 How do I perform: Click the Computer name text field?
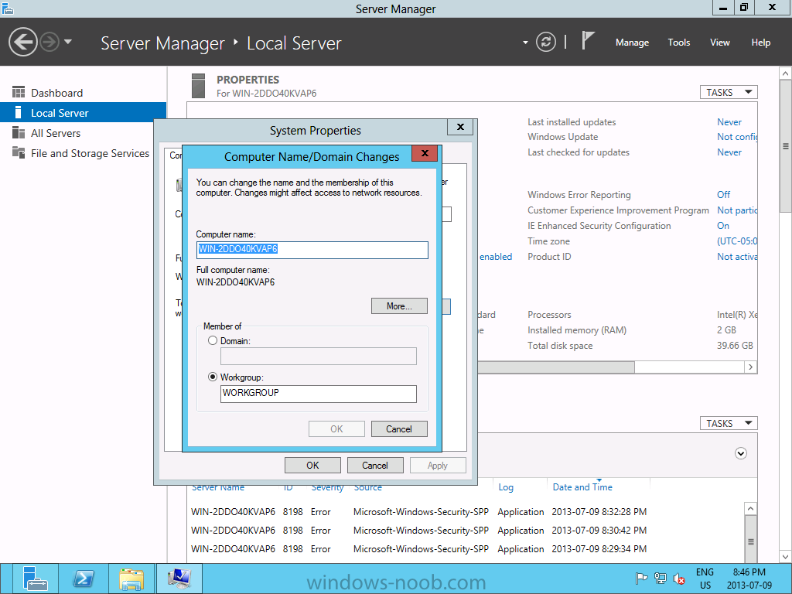click(312, 250)
